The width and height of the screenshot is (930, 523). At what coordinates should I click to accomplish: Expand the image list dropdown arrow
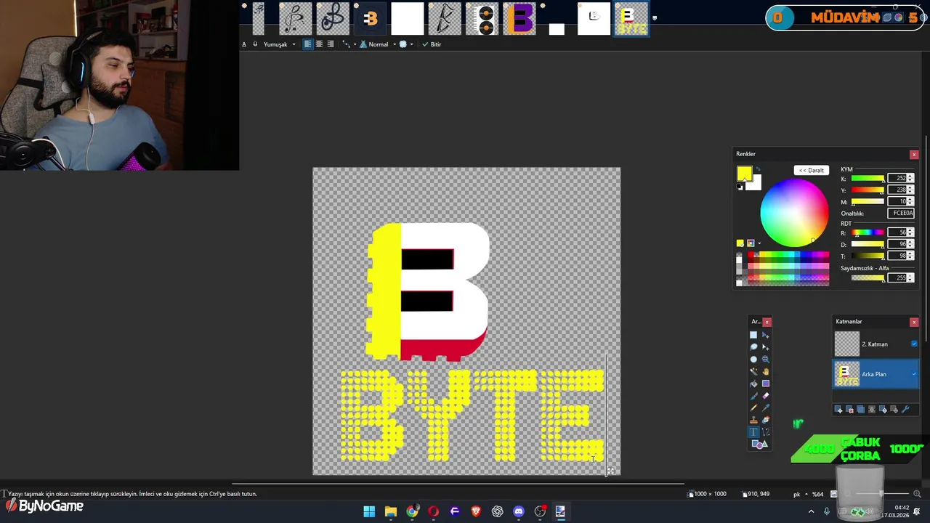(655, 19)
